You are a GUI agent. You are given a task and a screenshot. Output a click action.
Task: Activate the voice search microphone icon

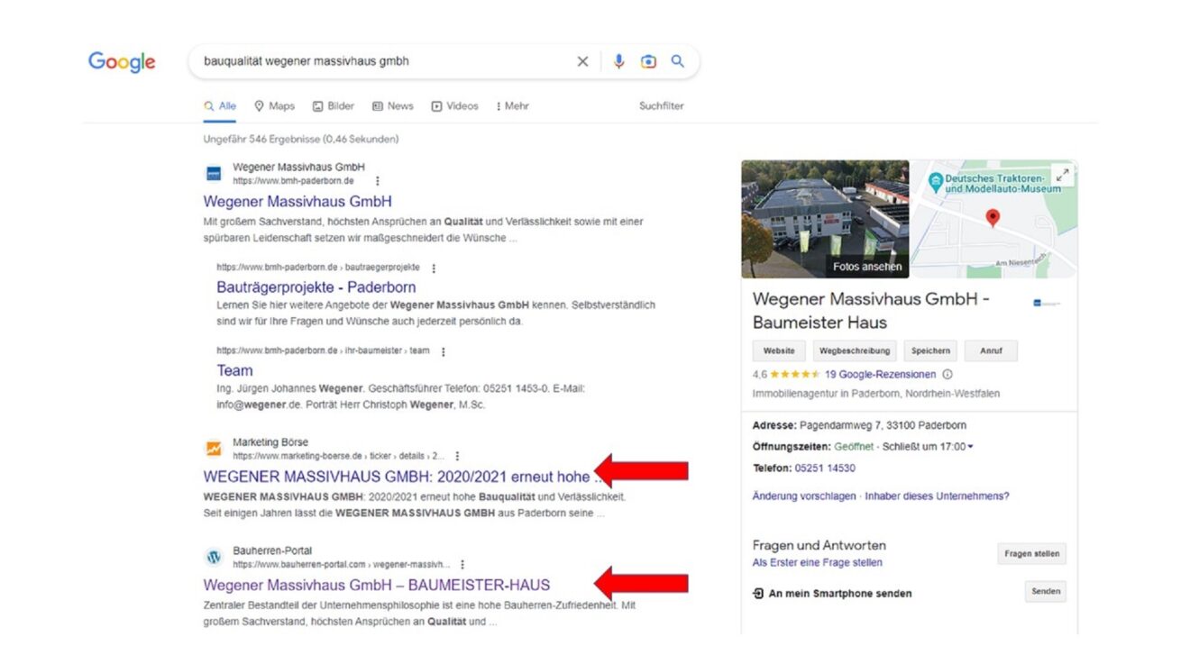pyautogui.click(x=618, y=61)
